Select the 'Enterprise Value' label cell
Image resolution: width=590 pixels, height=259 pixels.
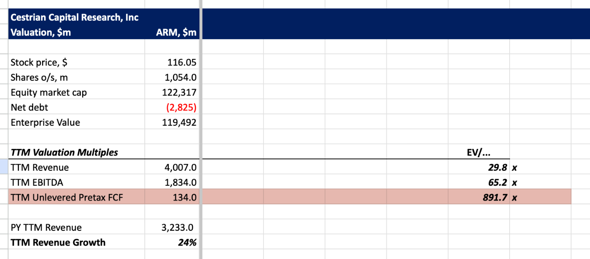click(x=76, y=122)
